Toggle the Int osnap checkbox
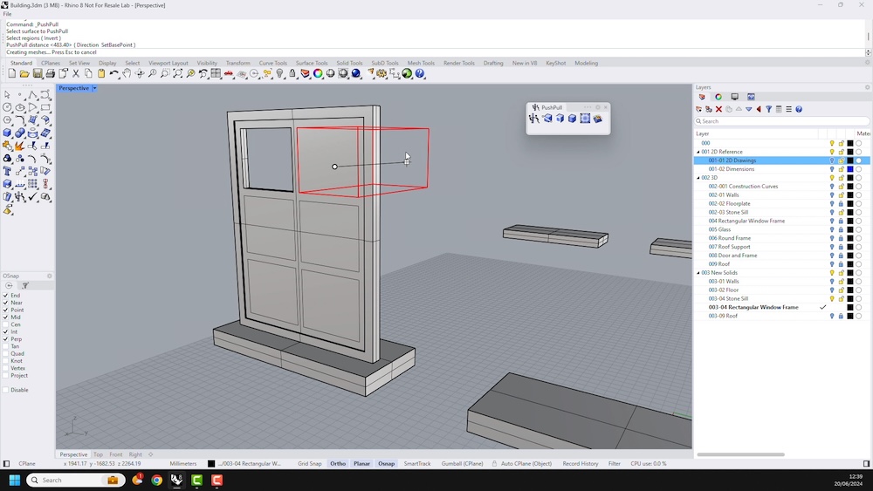Image resolution: width=873 pixels, height=491 pixels. (x=5, y=331)
